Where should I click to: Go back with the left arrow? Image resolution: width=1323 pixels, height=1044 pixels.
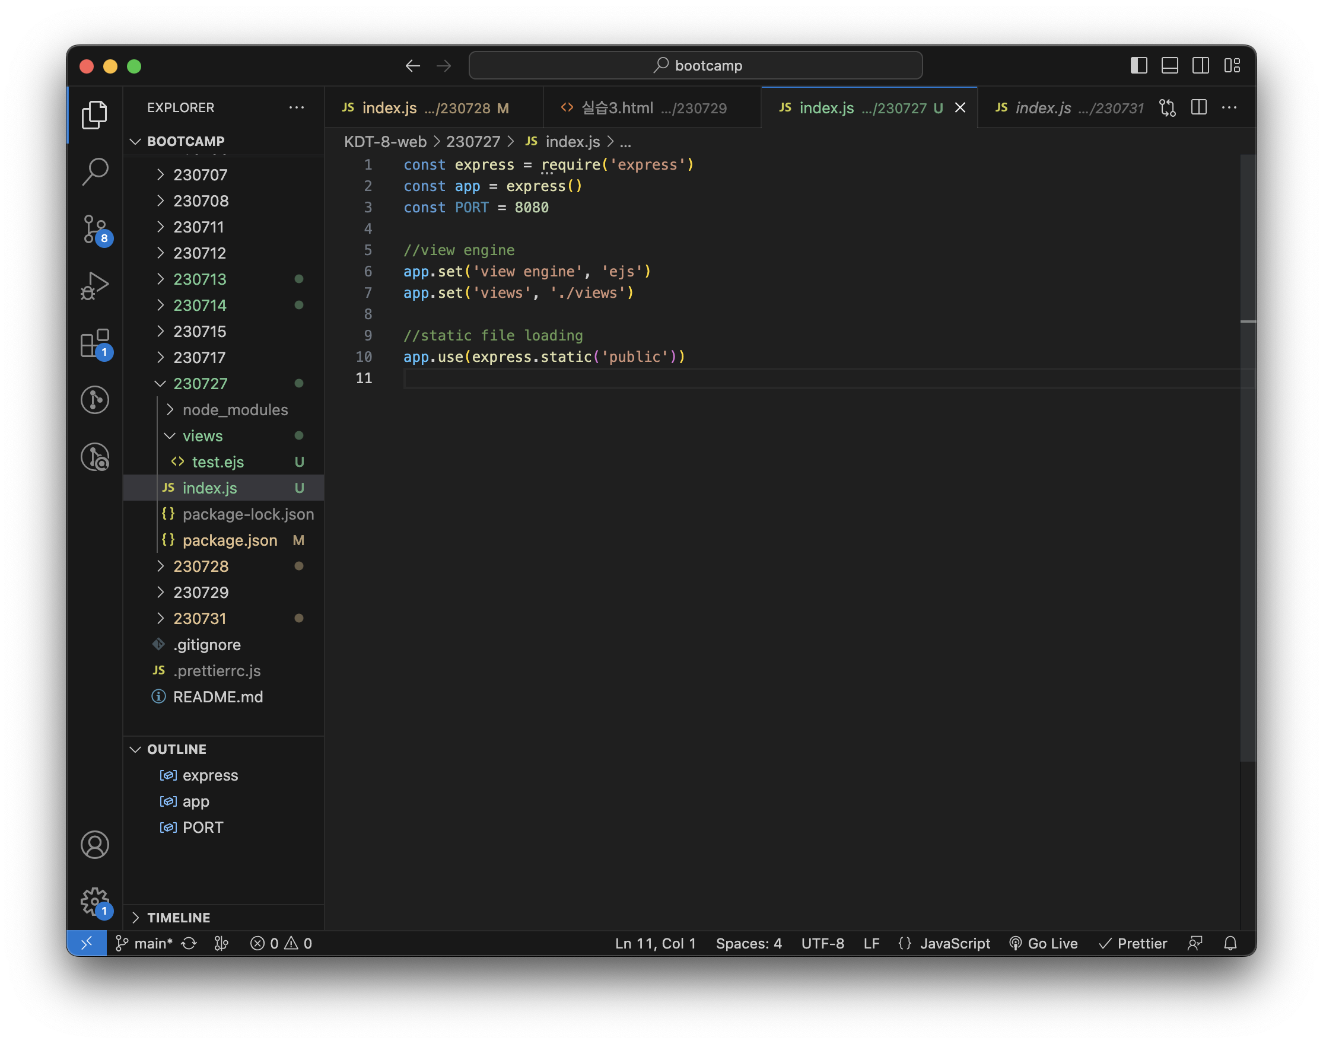tap(413, 65)
